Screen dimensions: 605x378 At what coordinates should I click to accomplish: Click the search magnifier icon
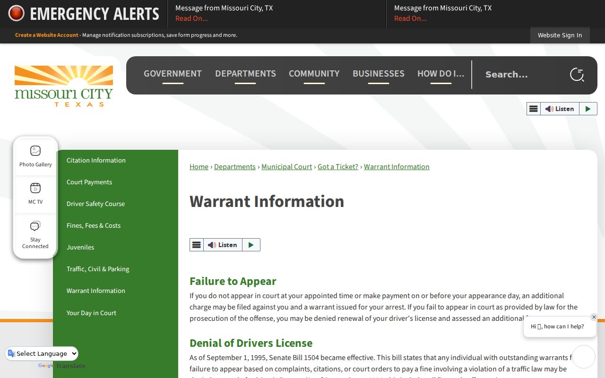coord(577,75)
